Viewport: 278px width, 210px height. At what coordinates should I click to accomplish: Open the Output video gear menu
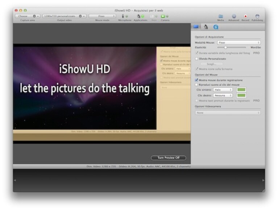tap(82, 16)
